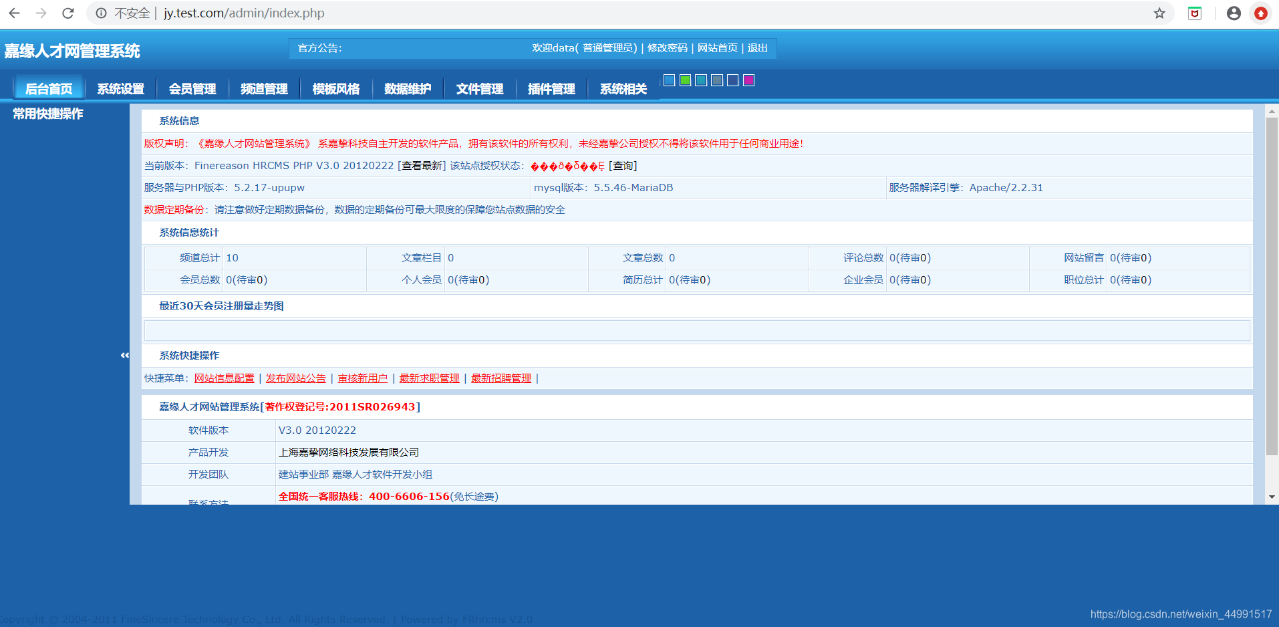This screenshot has height=627, width=1279.
Task: Click the 企业会员 label
Action: pos(863,280)
